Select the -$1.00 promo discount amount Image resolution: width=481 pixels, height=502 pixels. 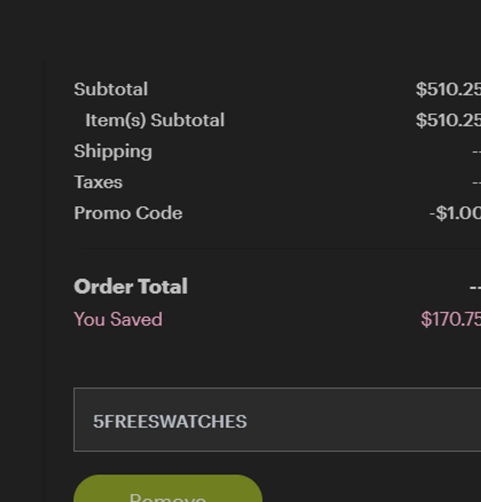(455, 213)
